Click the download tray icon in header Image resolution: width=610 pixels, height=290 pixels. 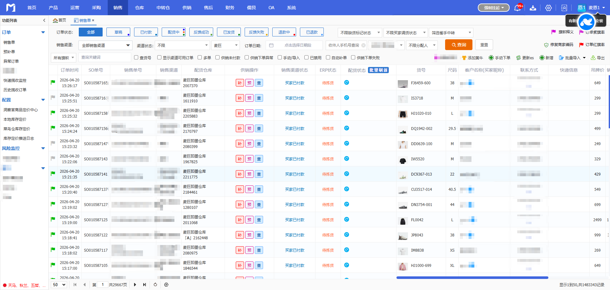pyautogui.click(x=533, y=8)
